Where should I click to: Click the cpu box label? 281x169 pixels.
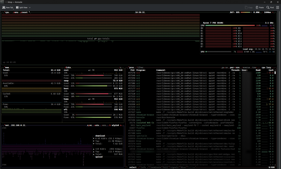pos(7,12)
